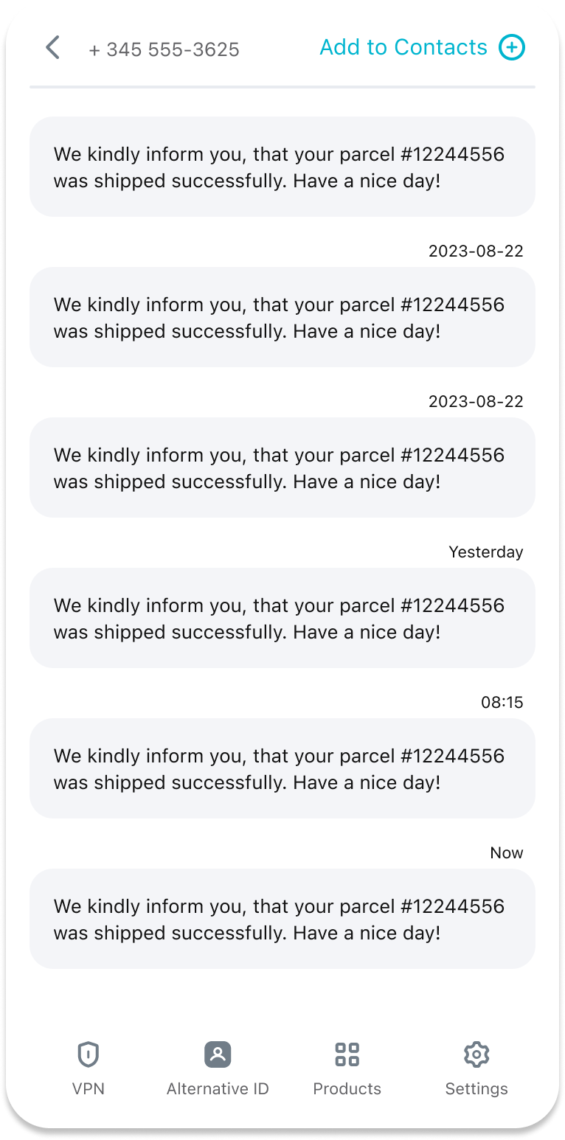Click the Settings gear icon
Image resolution: width=565 pixels, height=1140 pixels.
476,1054
